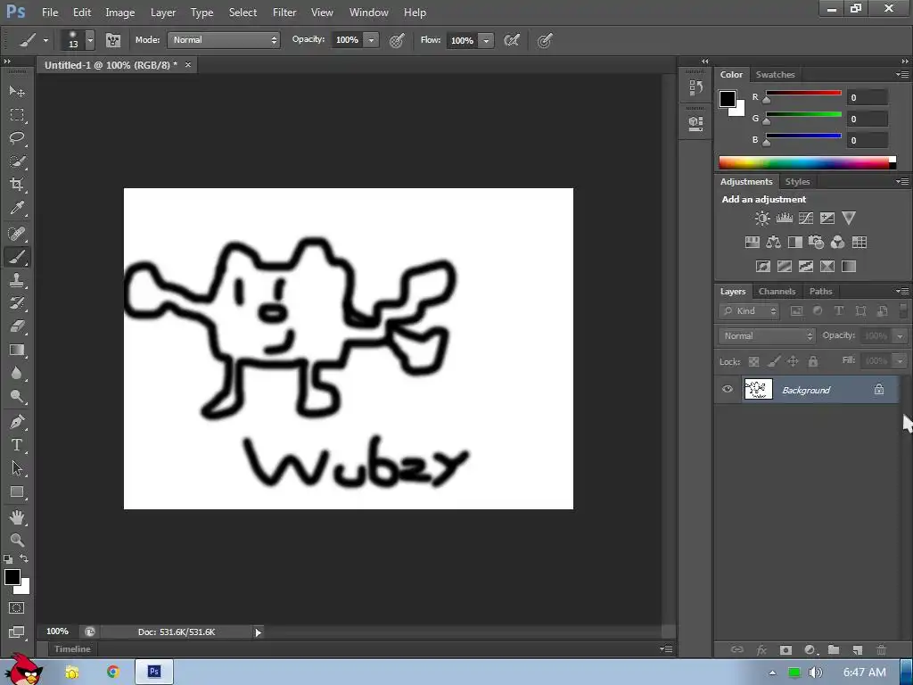Create a new layer button
Viewport: 913px width, 685px height.
857,649
